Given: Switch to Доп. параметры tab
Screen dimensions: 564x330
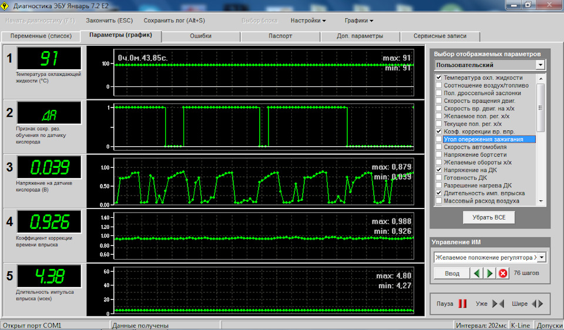Looking at the screenshot, I should pos(360,36).
